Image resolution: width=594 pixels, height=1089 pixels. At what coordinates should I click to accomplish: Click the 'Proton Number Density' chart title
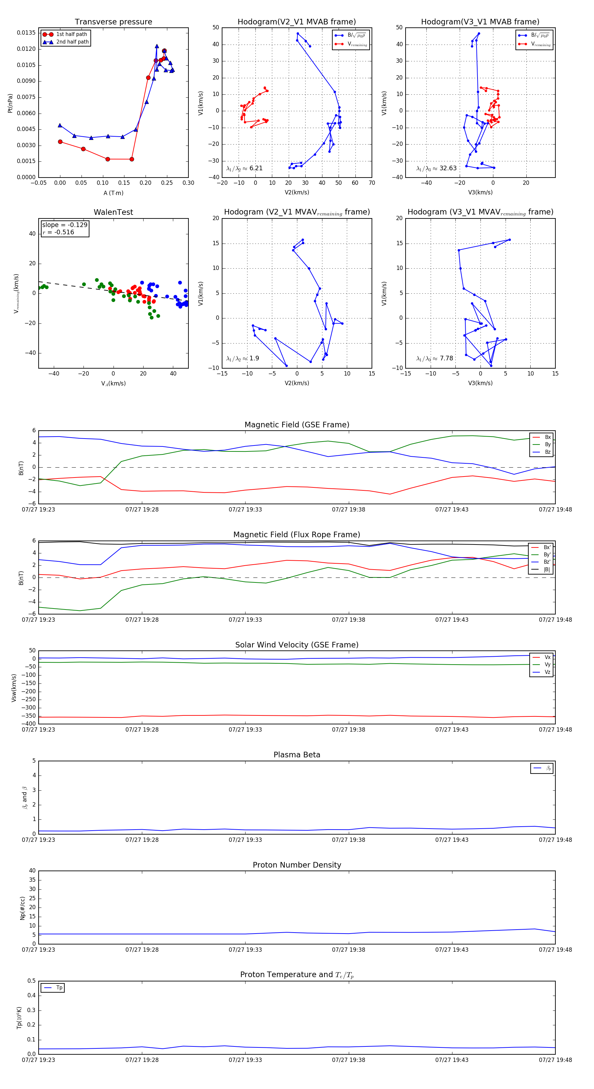[x=297, y=865]
